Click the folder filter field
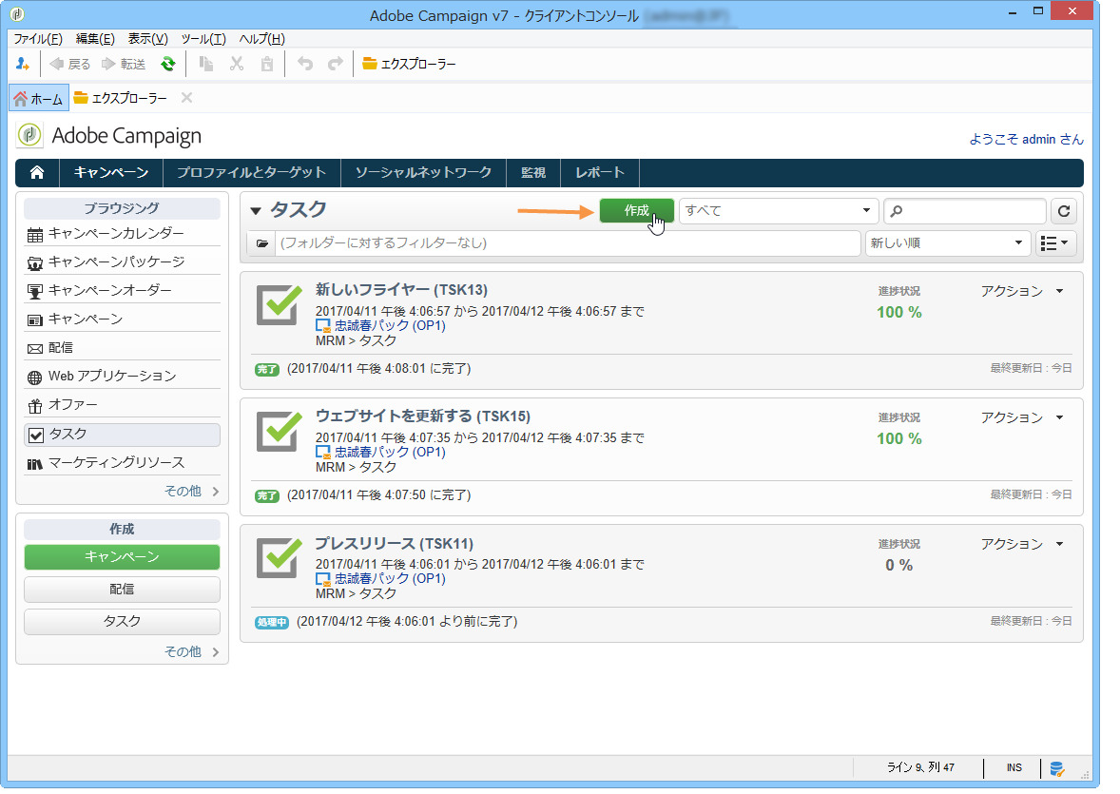 (568, 243)
